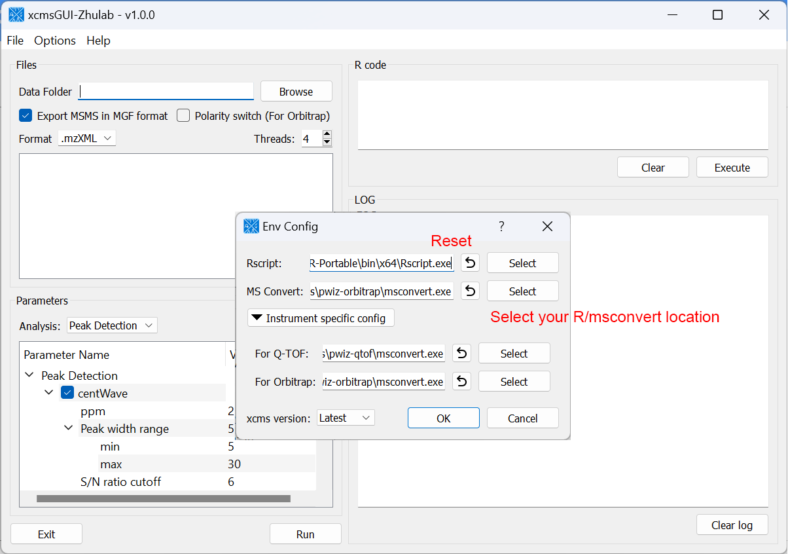Click Execute to run the R code

[732, 168]
